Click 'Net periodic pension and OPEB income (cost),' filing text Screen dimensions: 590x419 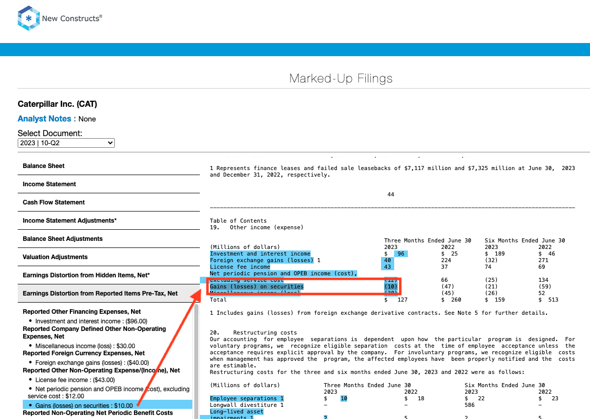tap(283, 273)
